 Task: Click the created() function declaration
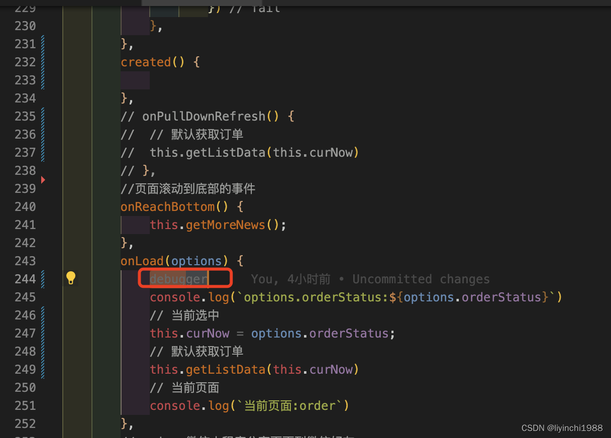(146, 62)
